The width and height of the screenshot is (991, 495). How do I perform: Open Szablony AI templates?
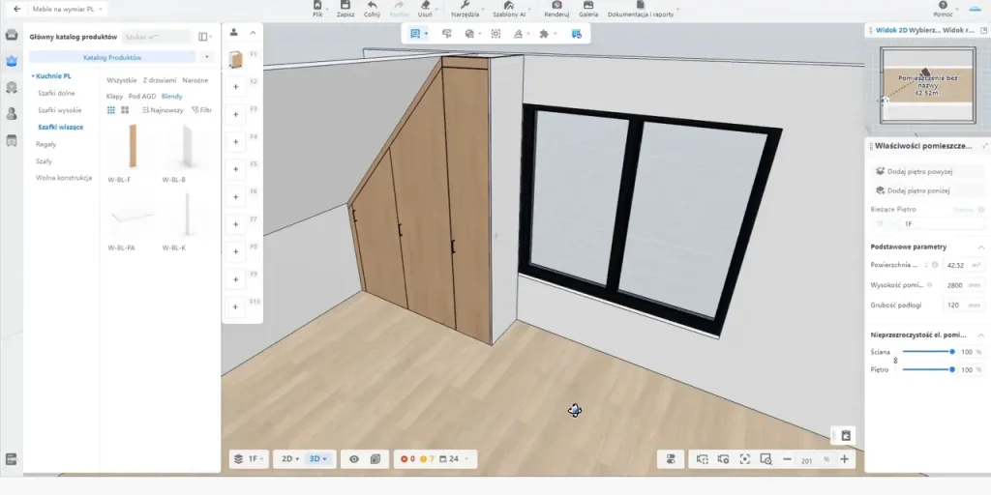tap(509, 9)
